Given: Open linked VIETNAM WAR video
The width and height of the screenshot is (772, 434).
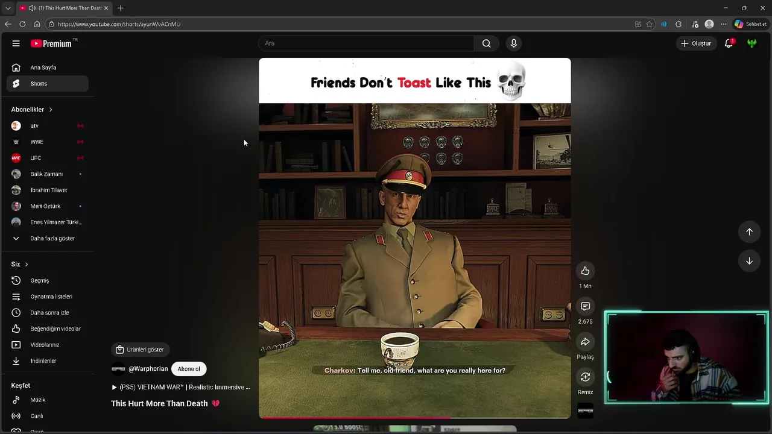Looking at the screenshot, I should click(x=181, y=387).
